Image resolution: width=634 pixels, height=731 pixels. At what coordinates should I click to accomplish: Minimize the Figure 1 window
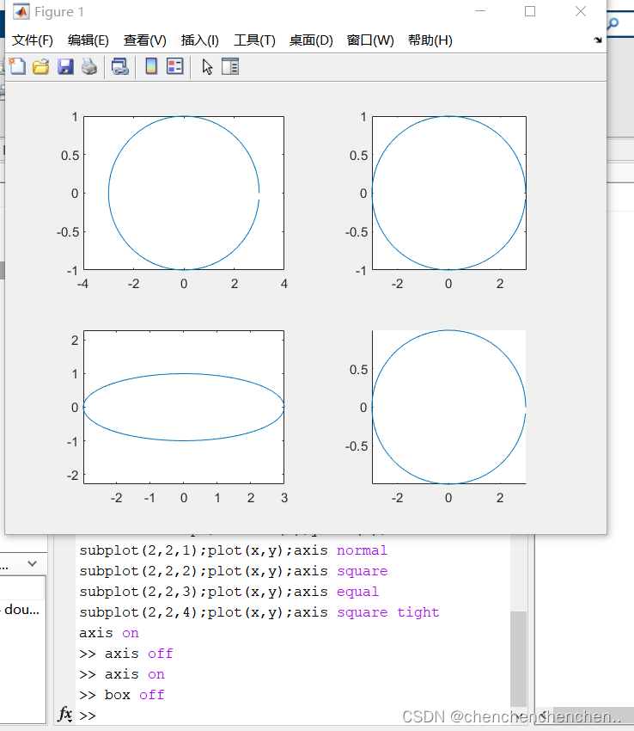tap(480, 11)
